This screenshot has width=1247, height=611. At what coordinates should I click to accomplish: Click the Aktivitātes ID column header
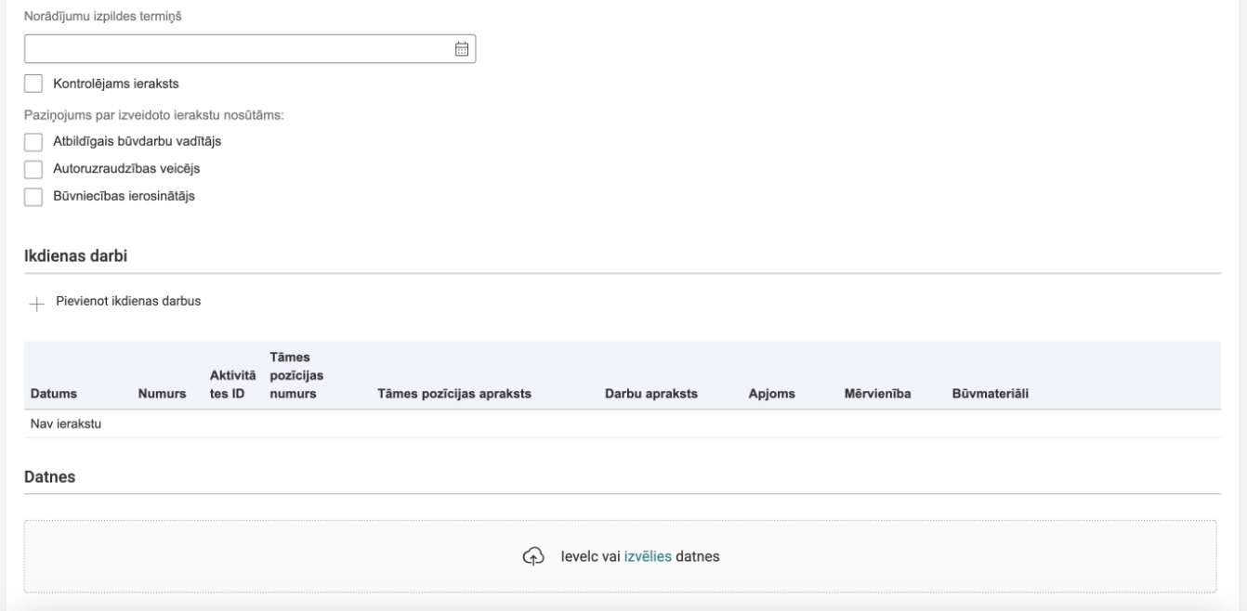tap(233, 383)
